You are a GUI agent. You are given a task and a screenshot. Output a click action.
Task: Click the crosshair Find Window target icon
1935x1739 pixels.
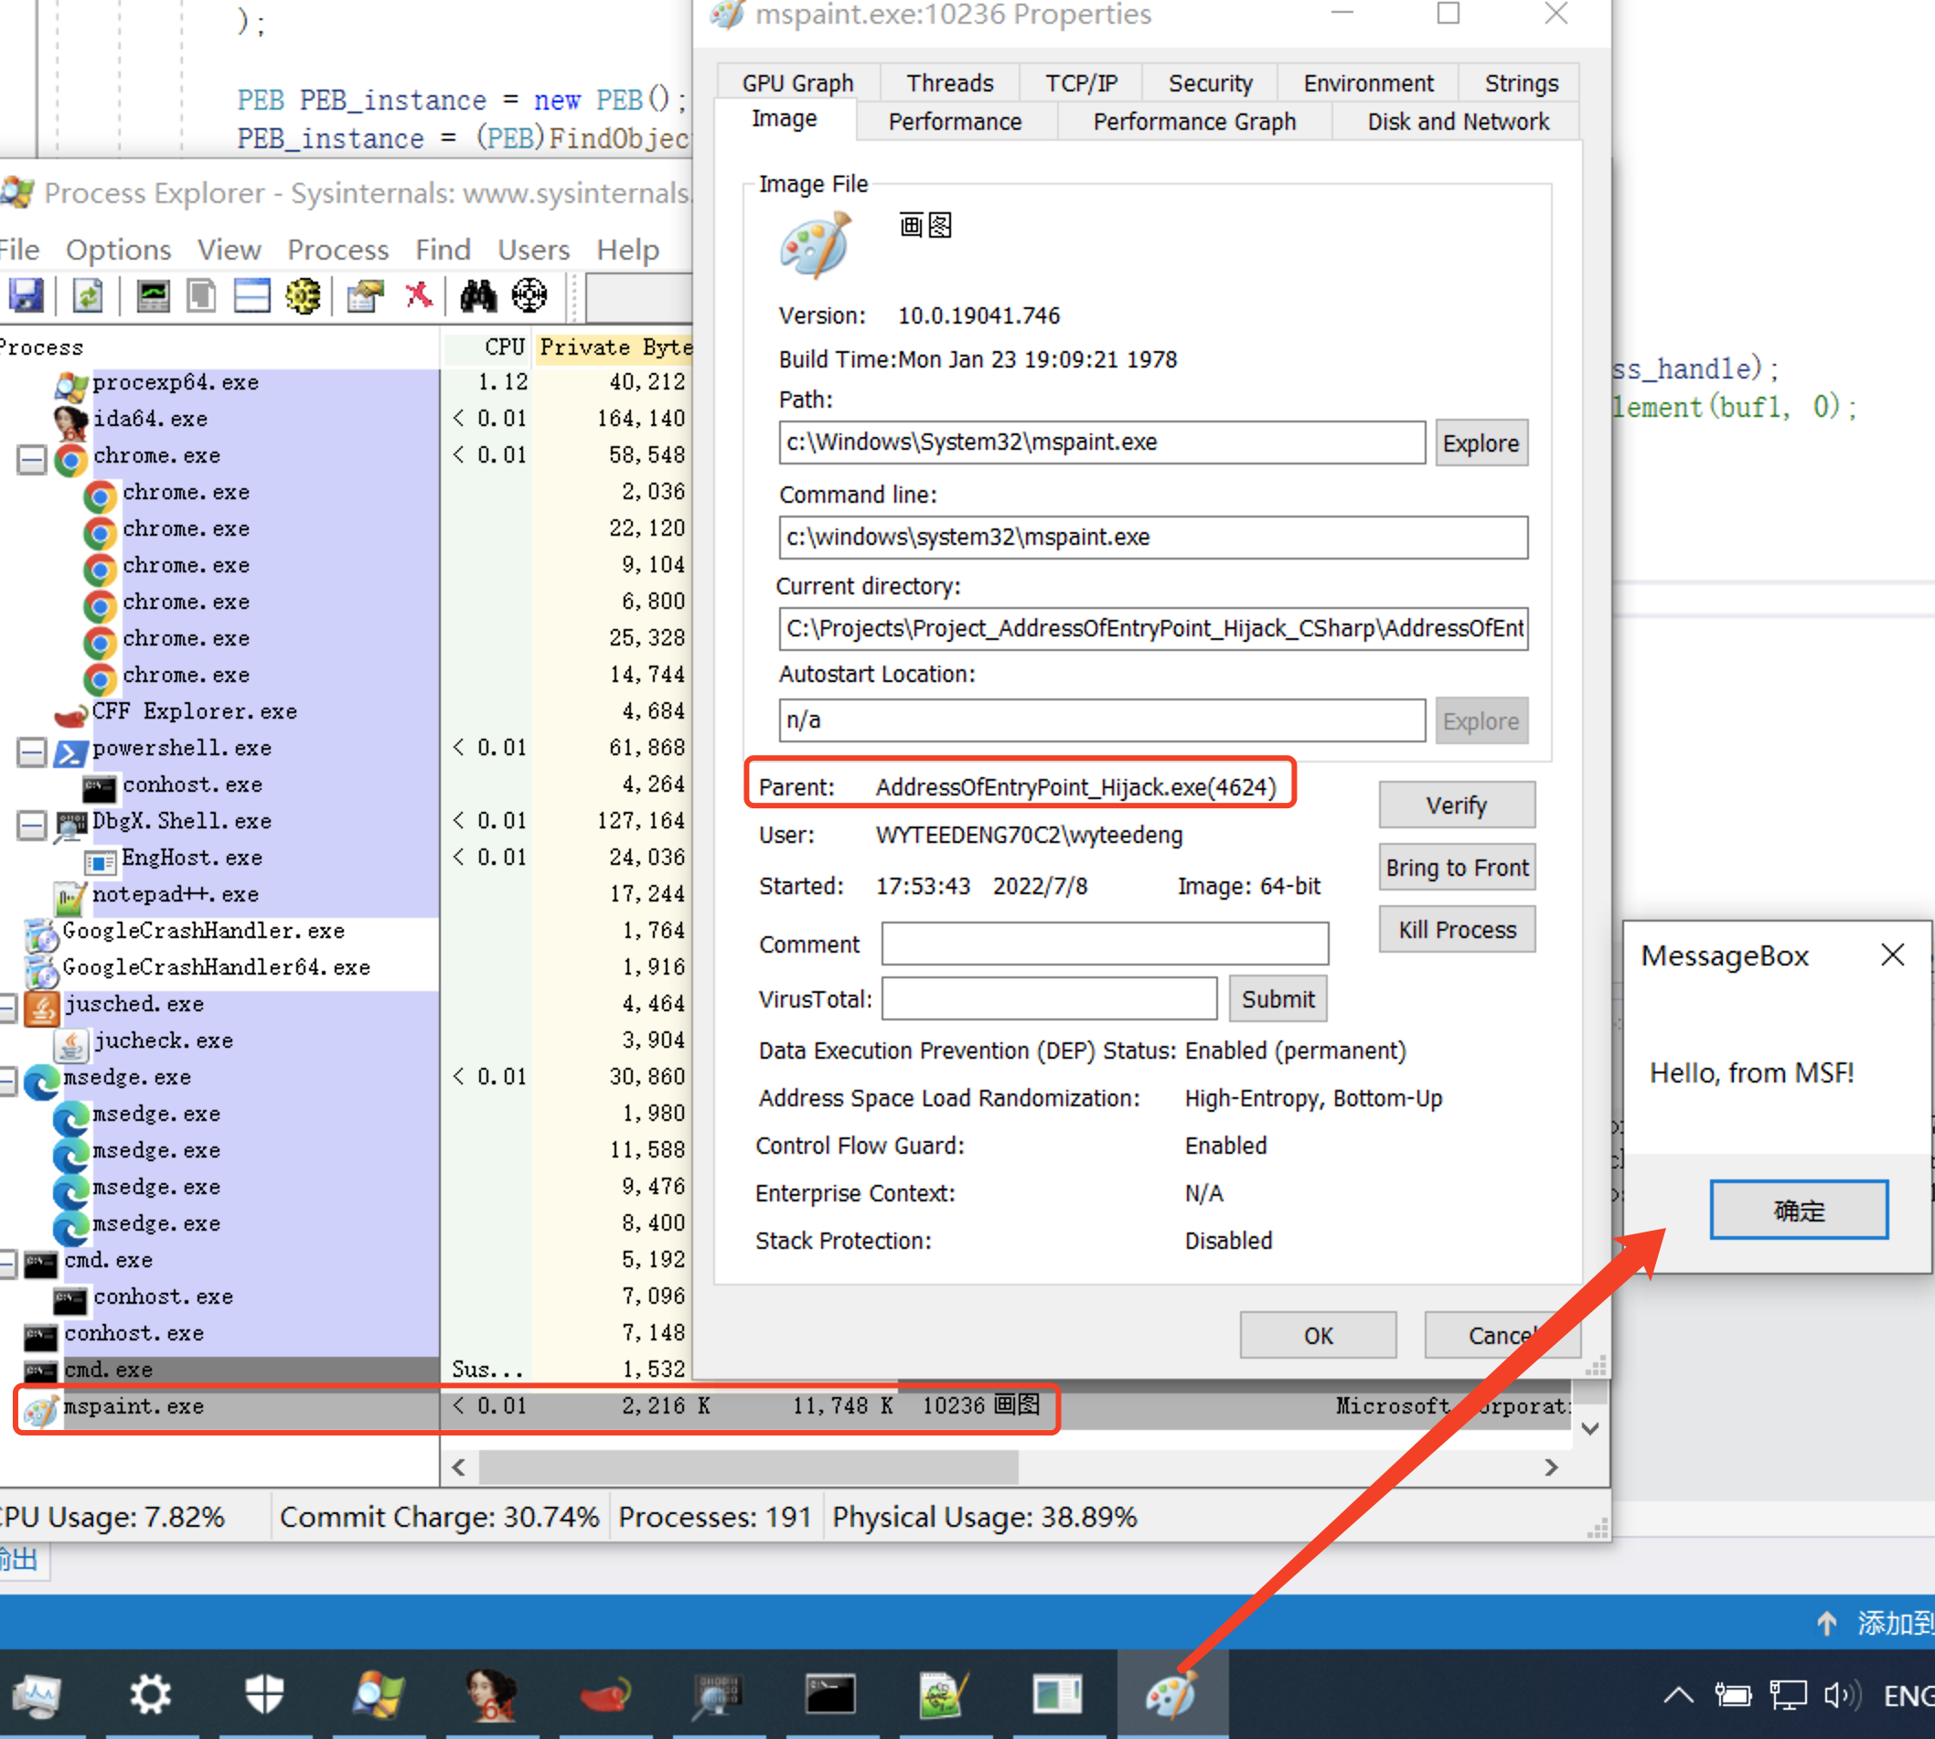pos(529,295)
